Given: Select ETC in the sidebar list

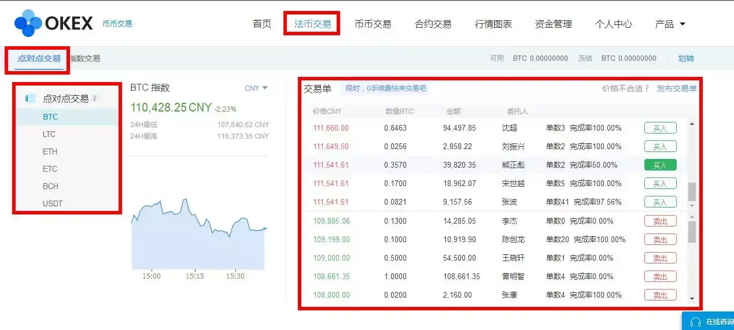Looking at the screenshot, I should tap(67, 169).
